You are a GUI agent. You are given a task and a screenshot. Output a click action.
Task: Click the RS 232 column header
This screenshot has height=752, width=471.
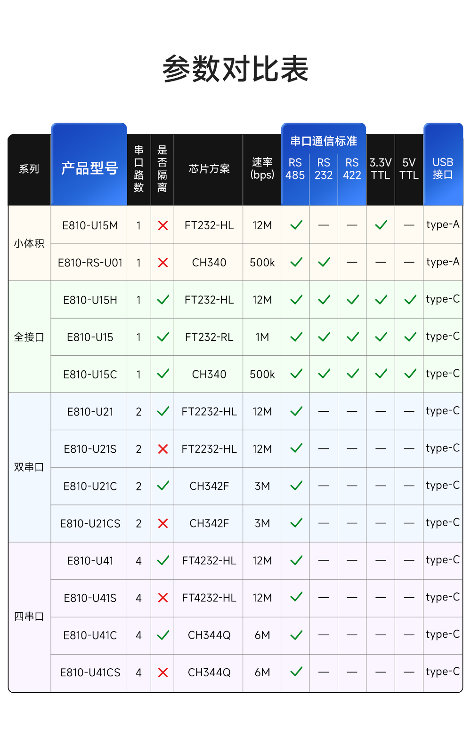[x=324, y=169]
